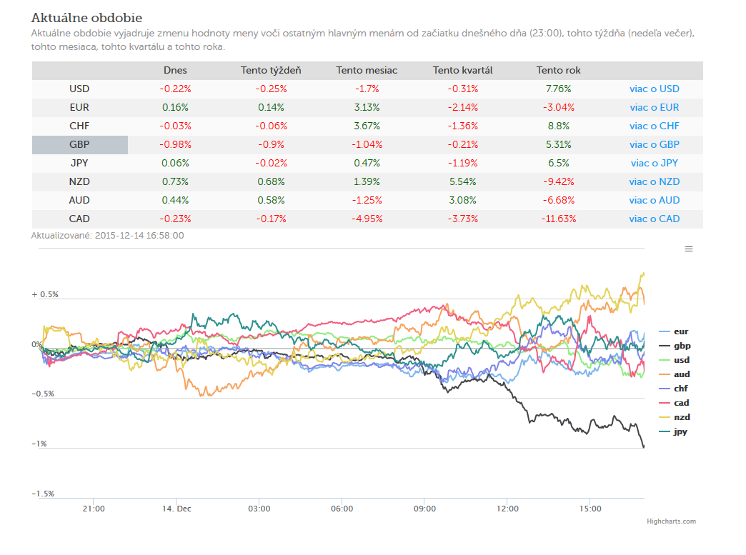Go to 'viac o JPY' details

pos(654,163)
